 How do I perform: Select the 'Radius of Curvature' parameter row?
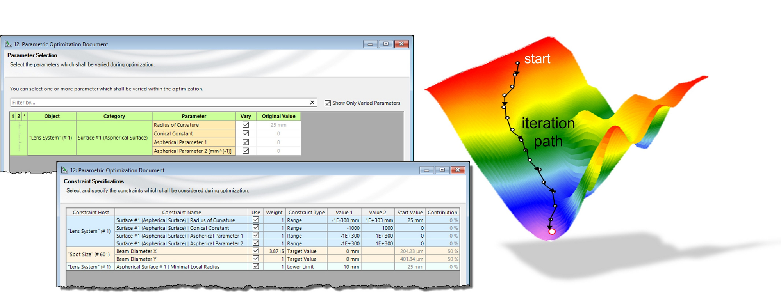tap(194, 125)
